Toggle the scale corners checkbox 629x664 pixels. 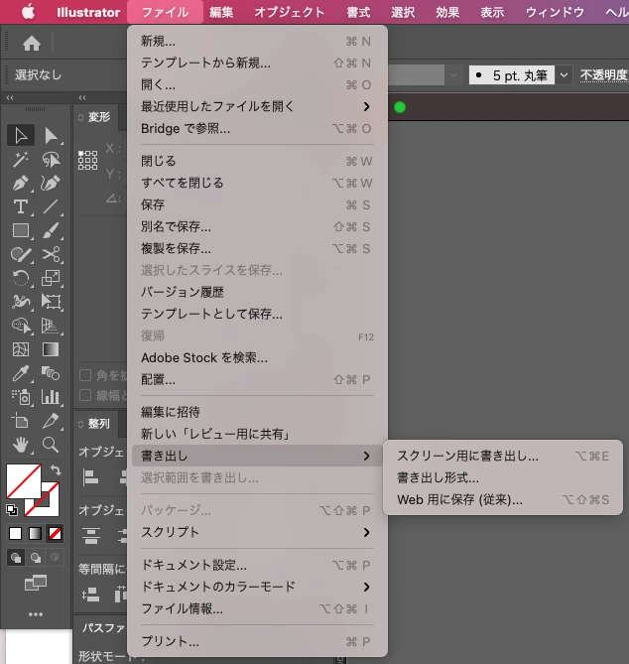(85, 375)
